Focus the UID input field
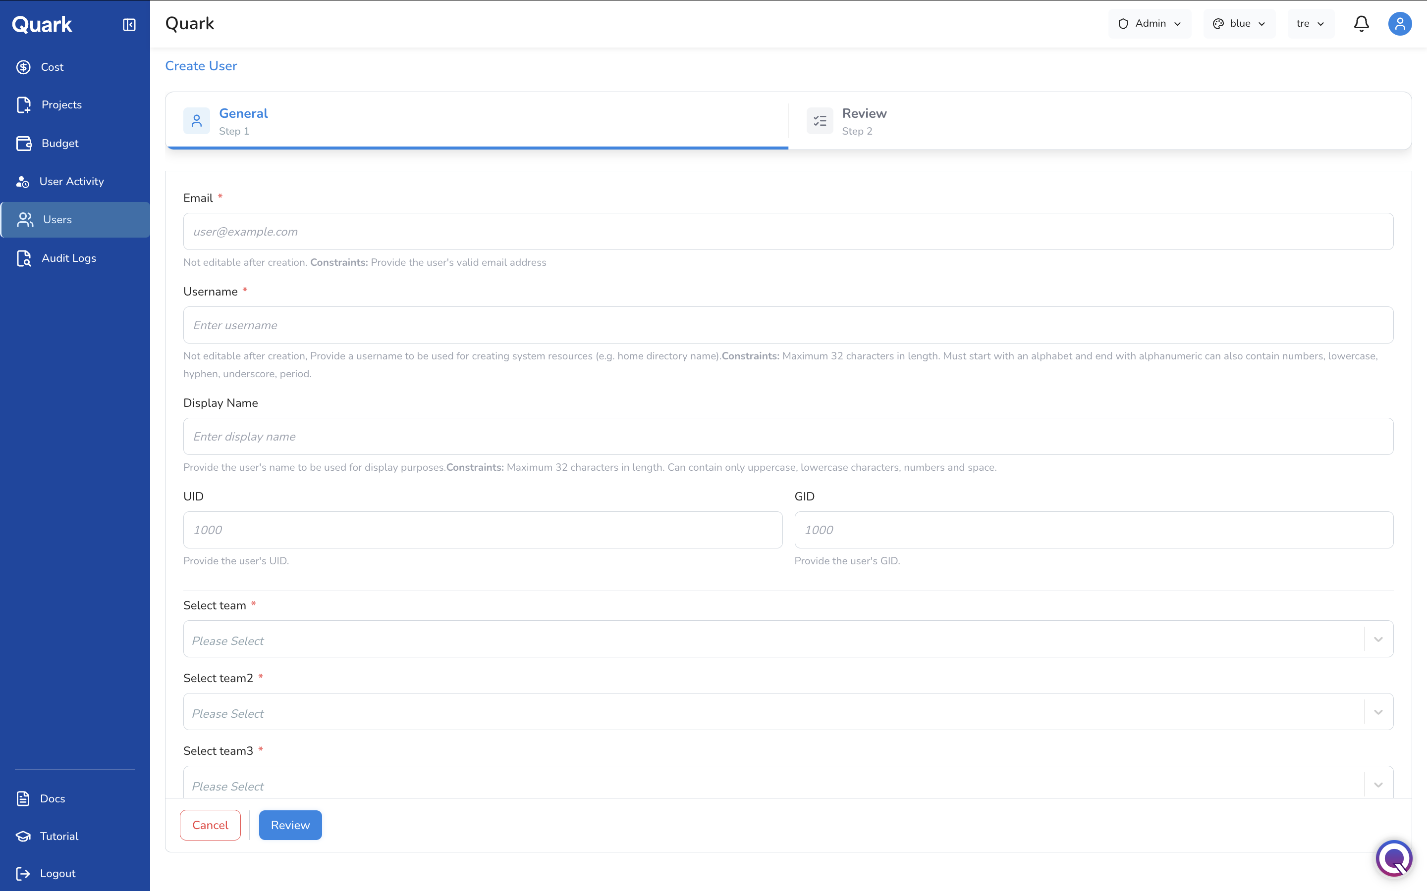Image resolution: width=1427 pixels, height=891 pixels. click(483, 530)
